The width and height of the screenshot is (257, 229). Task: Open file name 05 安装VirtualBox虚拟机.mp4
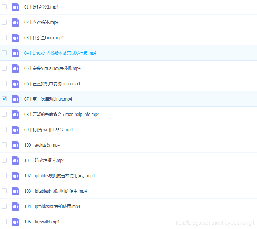point(52,68)
